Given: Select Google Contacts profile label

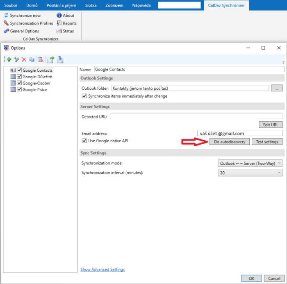Looking at the screenshot, I should pos(38,70).
